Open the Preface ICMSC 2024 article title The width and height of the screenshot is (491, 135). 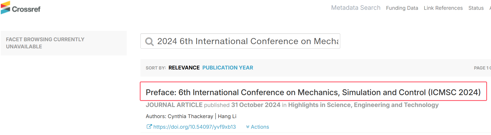[x=313, y=92]
